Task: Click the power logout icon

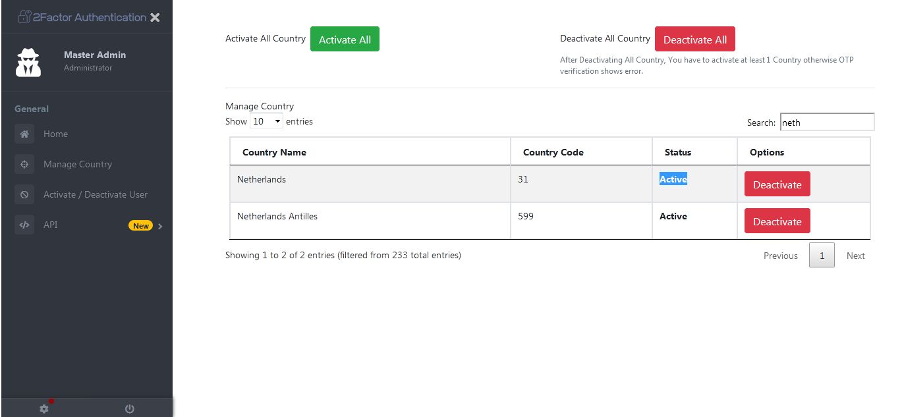Action: click(130, 408)
